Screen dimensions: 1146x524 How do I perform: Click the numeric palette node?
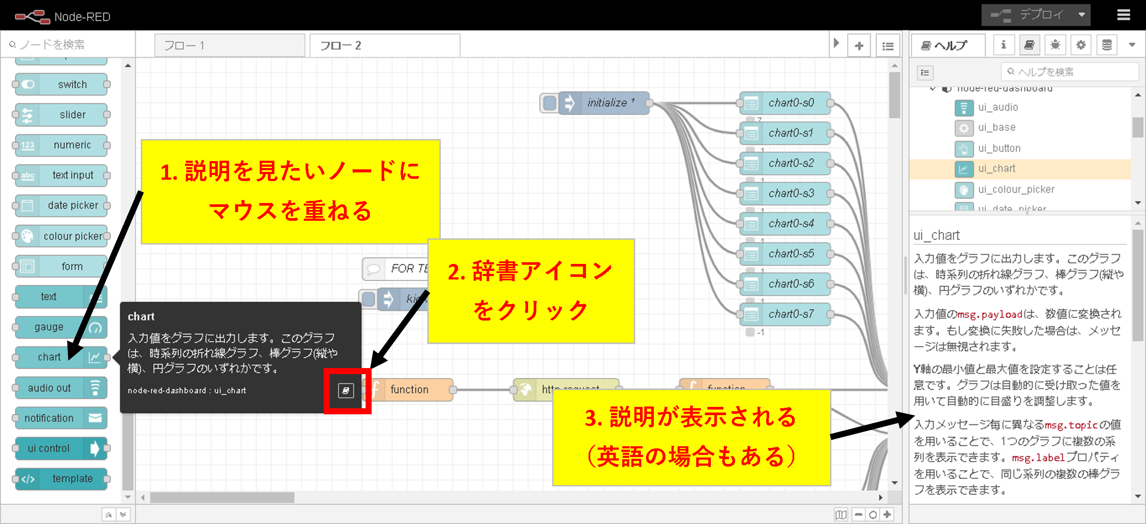pyautogui.click(x=61, y=145)
